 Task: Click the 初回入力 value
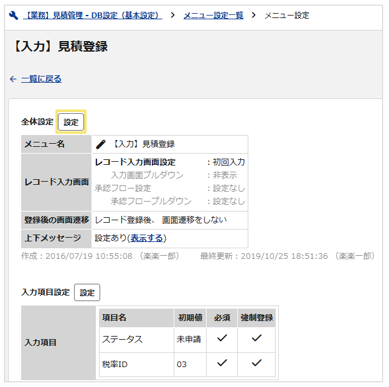(x=229, y=162)
